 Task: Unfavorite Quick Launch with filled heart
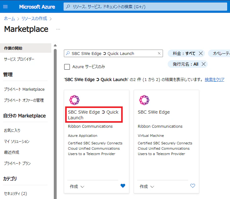(123, 186)
